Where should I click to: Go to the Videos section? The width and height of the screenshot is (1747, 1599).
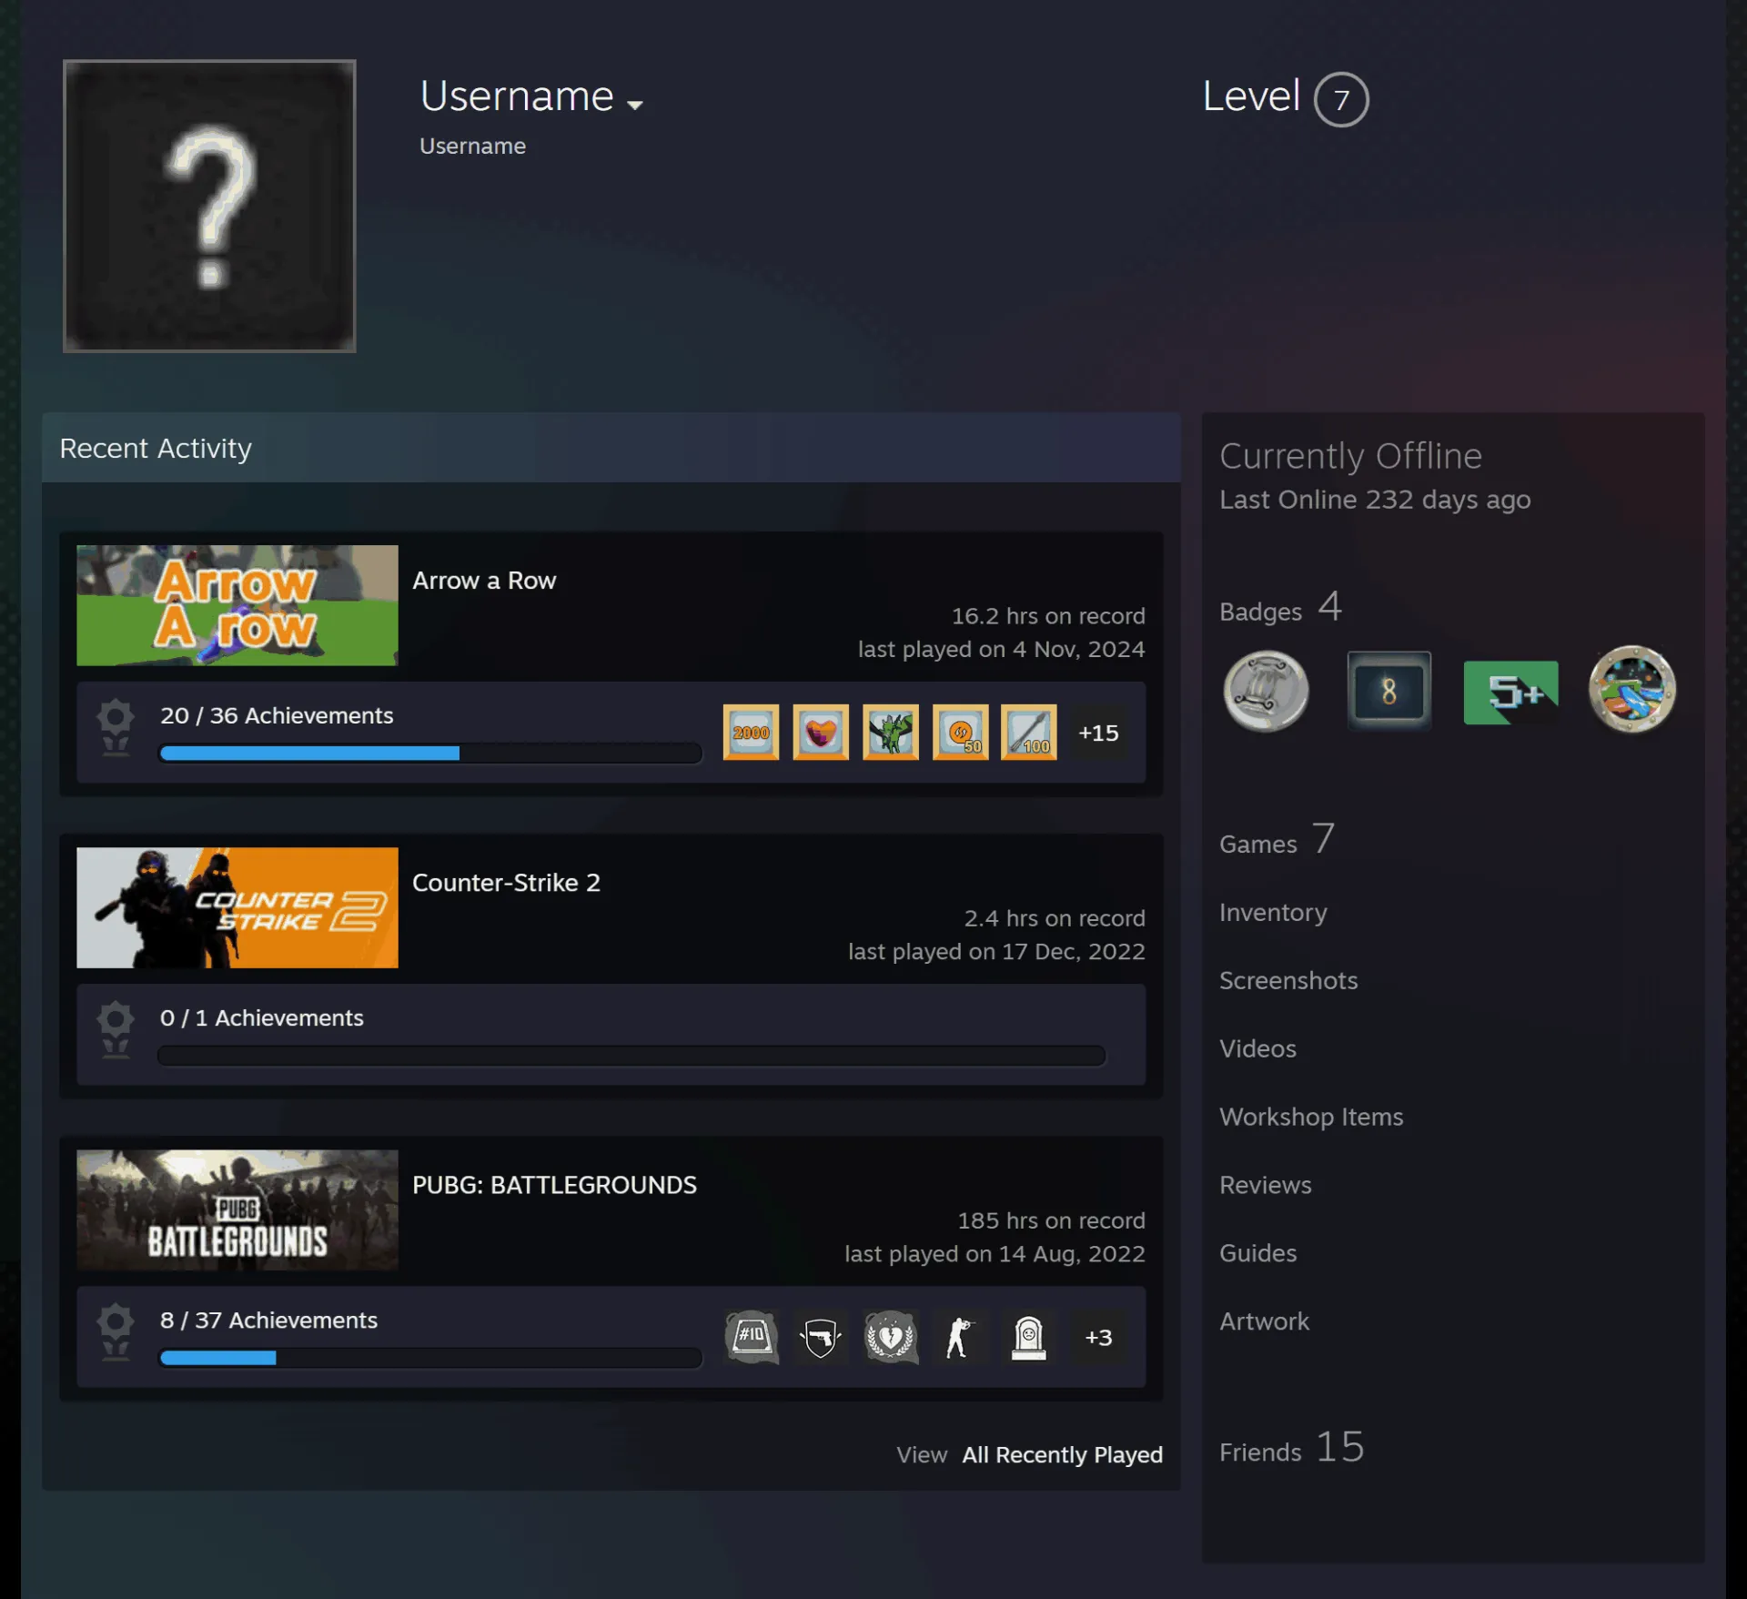[x=1257, y=1048]
